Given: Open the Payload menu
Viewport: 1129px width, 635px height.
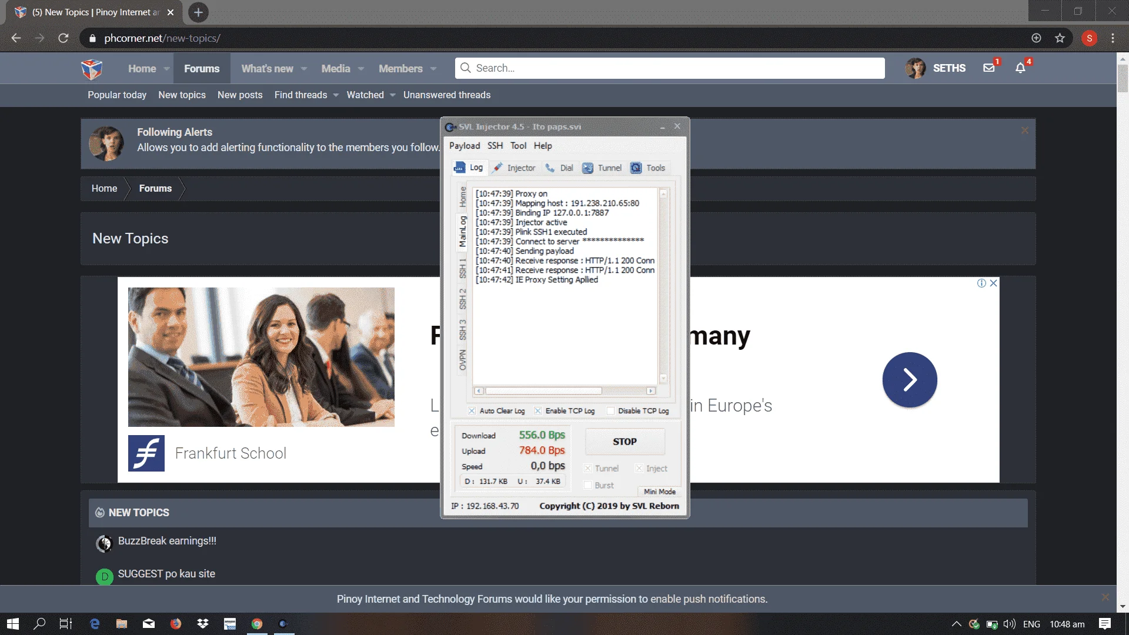Looking at the screenshot, I should [465, 146].
